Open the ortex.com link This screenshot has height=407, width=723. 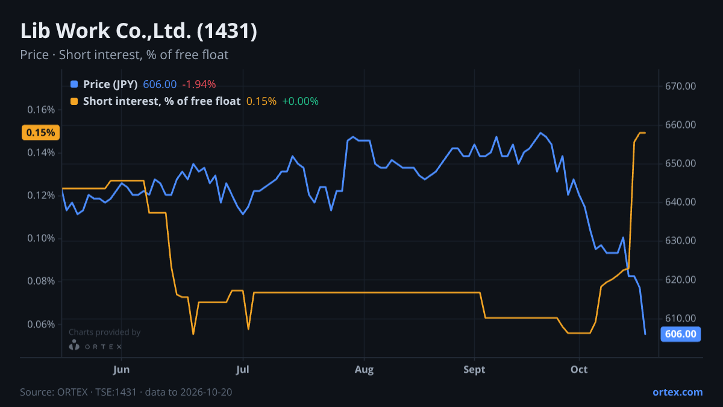point(678,392)
